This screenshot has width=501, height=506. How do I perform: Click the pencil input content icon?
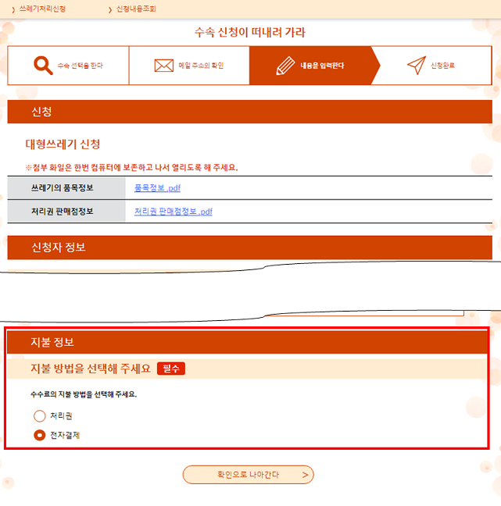pos(285,66)
